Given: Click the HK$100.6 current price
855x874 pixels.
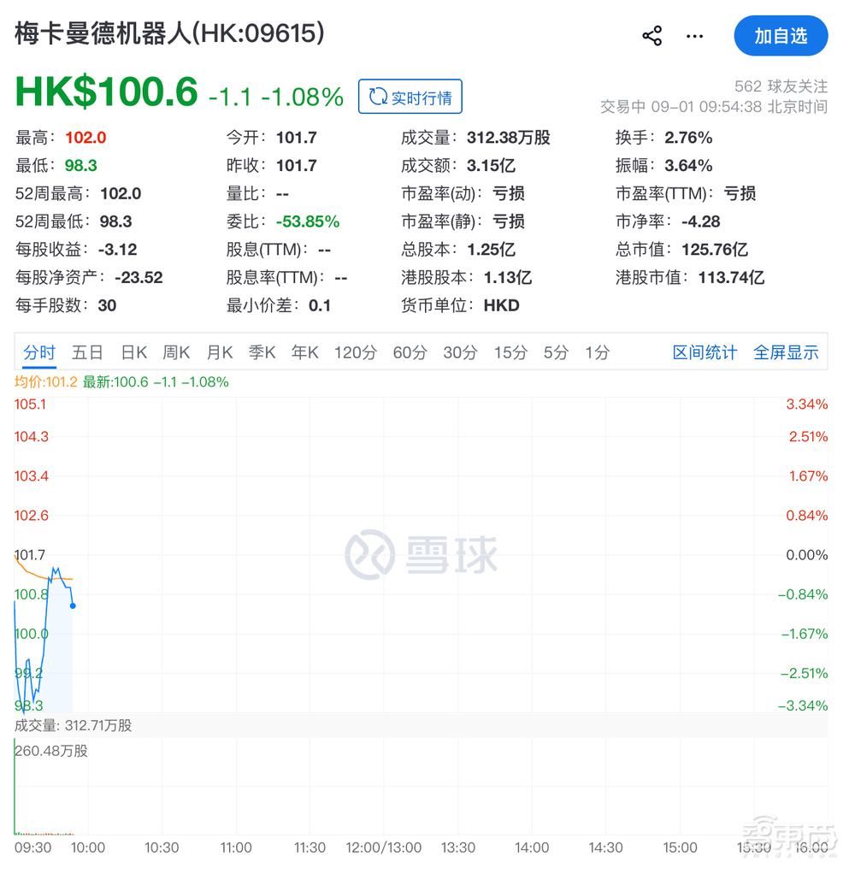Looking at the screenshot, I should click(x=107, y=92).
